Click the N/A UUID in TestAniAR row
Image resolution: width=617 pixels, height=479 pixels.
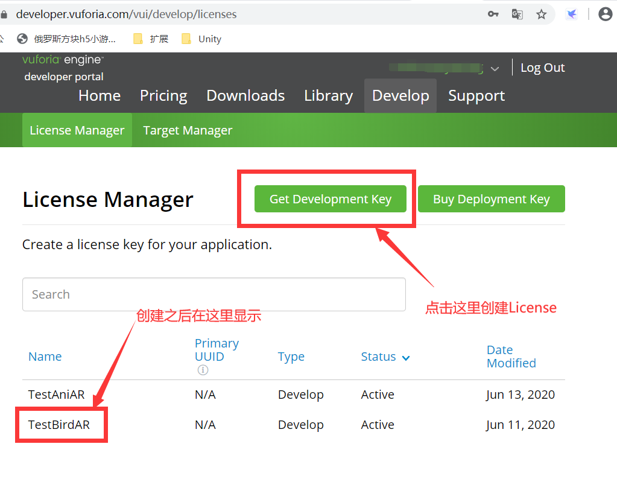point(206,395)
